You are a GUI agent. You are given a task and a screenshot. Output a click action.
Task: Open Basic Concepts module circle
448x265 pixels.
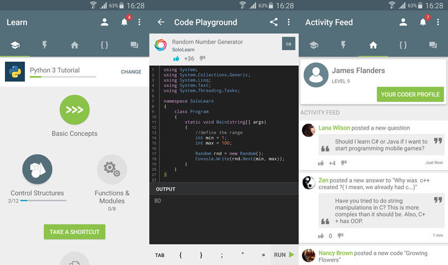point(75,109)
